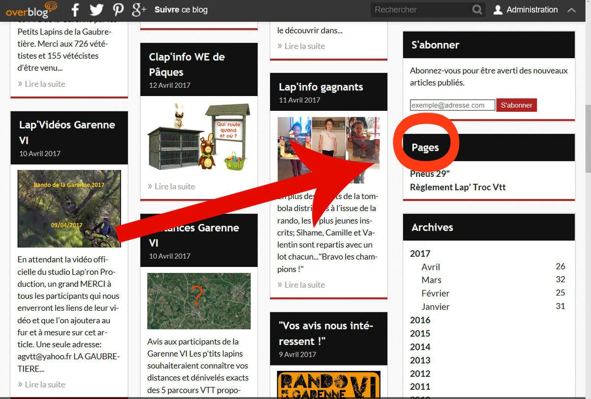Lire la suite for Lap'info gagnants
This screenshot has height=399, width=591.
(x=301, y=285)
